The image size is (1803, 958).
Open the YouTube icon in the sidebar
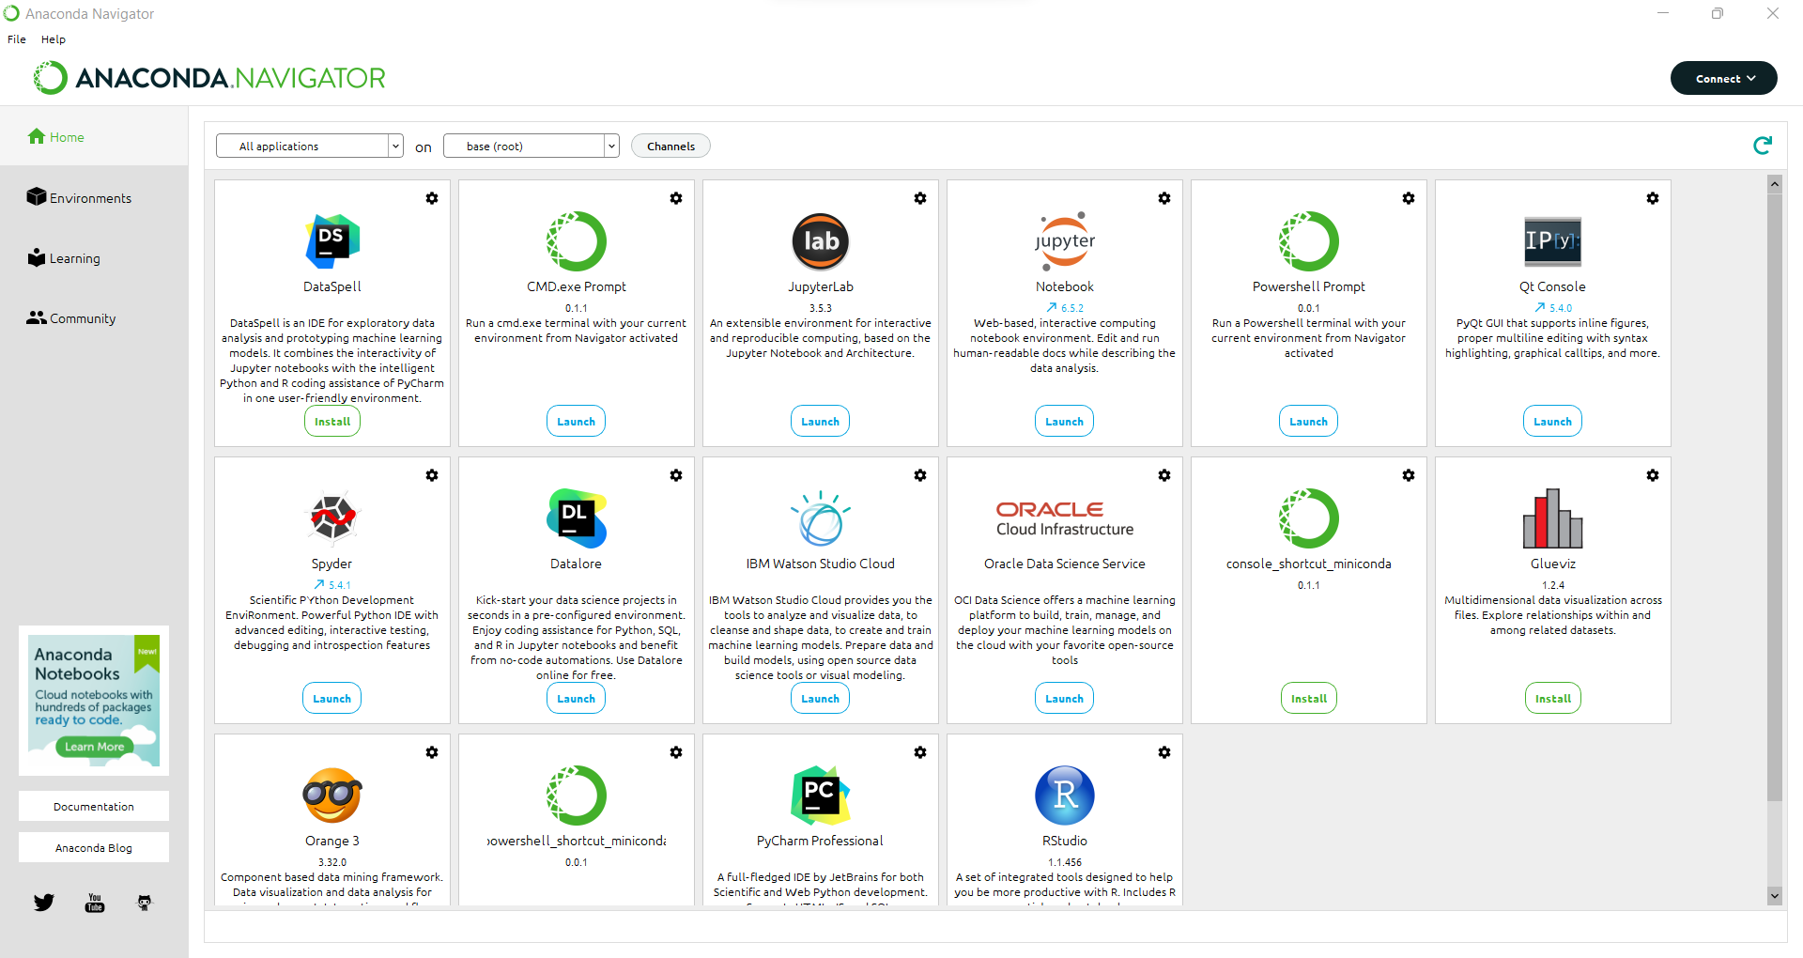[x=95, y=903]
